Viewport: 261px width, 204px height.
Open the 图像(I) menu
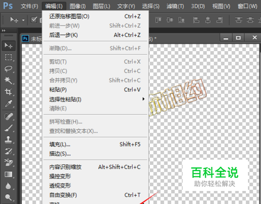78,6
